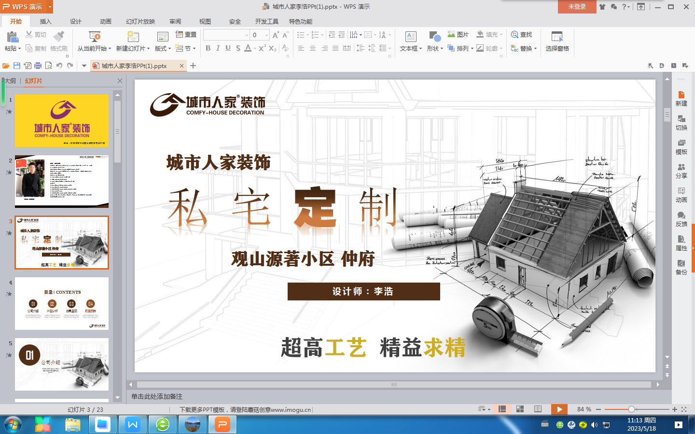The image size is (695, 434).
Task: Toggle subscript formatting
Action: 273,48
